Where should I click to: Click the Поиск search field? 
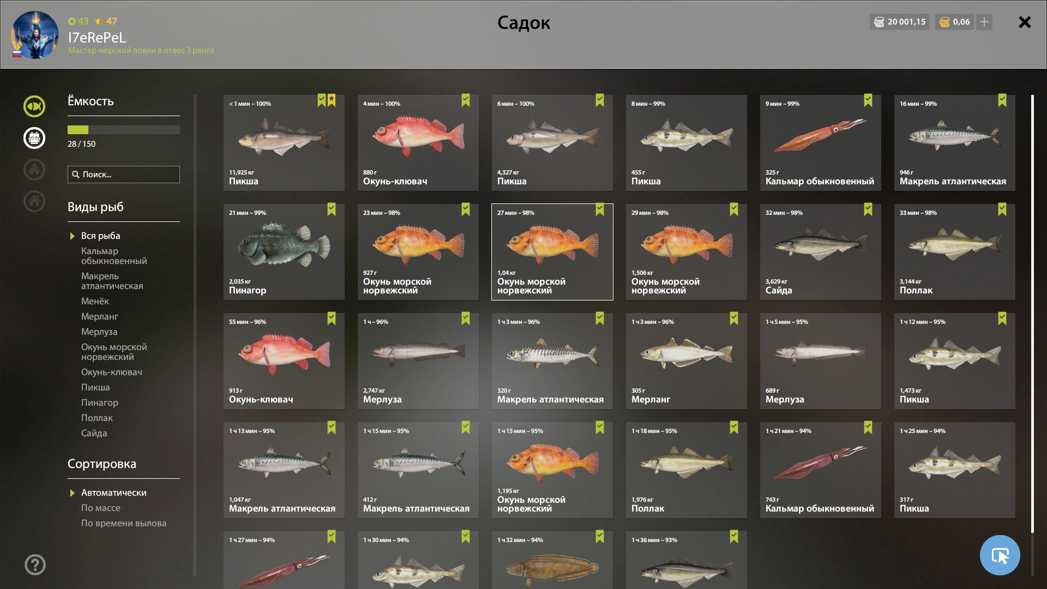click(124, 175)
